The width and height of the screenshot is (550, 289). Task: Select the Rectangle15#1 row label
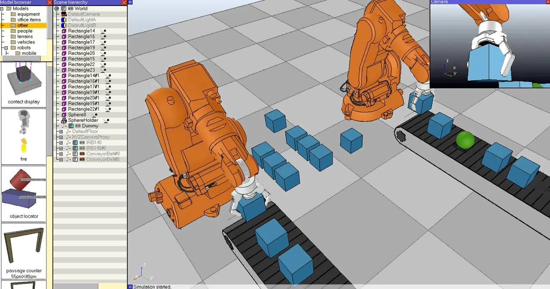click(83, 103)
